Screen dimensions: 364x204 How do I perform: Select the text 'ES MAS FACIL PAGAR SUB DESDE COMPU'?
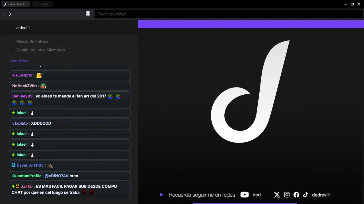click(76, 186)
